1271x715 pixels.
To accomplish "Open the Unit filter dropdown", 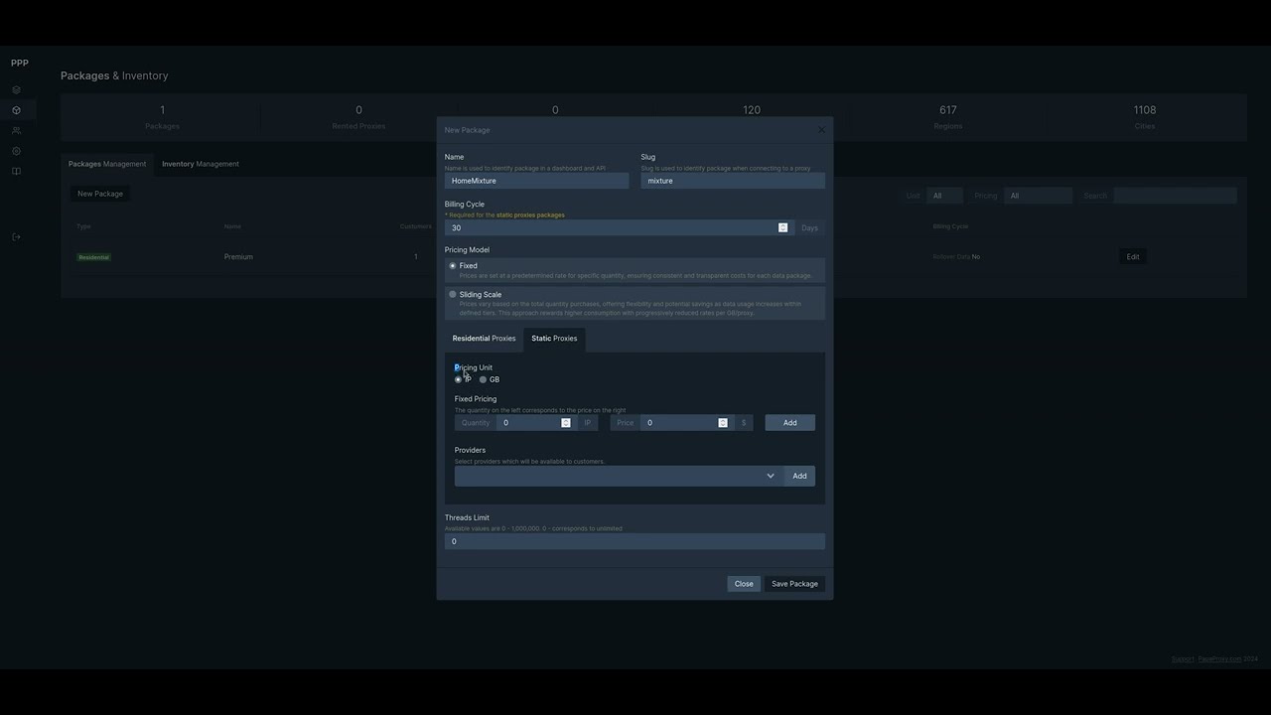I will click(x=944, y=196).
